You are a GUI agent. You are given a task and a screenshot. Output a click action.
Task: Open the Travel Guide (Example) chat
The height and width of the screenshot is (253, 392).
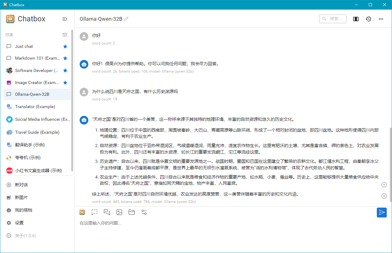click(x=35, y=132)
